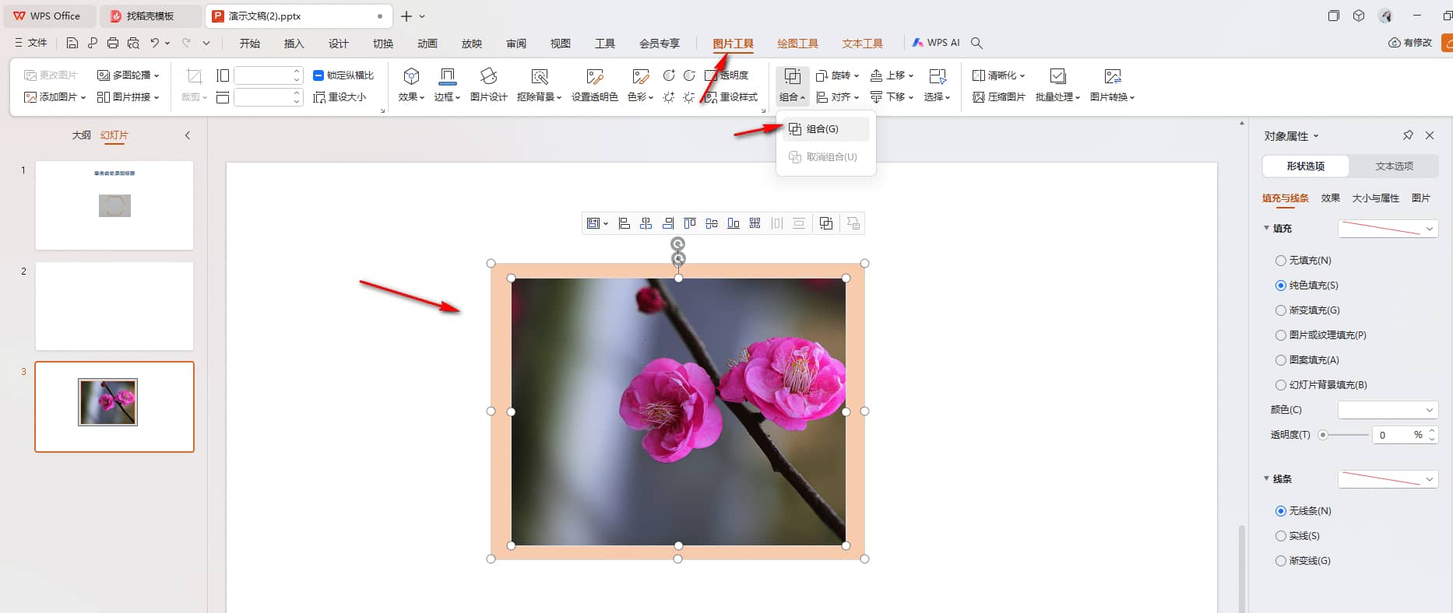Choose 组合(G) from the group menu
The height and width of the screenshot is (613, 1453).
pyautogui.click(x=825, y=129)
